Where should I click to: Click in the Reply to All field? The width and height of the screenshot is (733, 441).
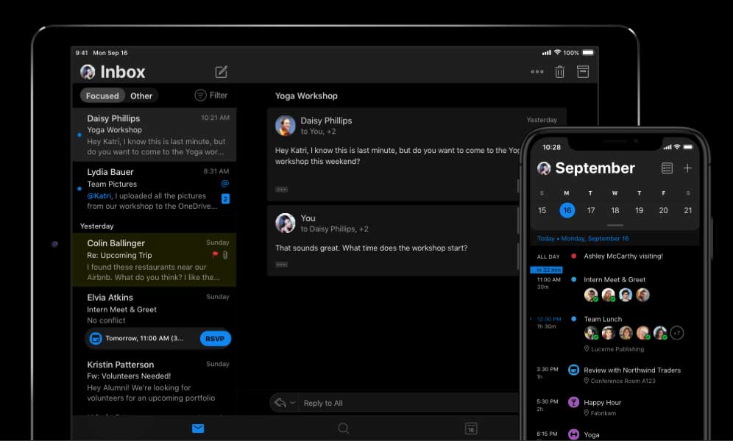click(395, 403)
